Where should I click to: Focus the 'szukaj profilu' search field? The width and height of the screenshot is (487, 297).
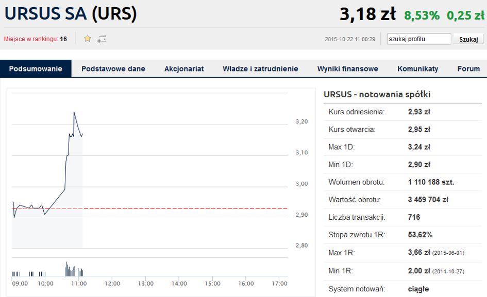(x=418, y=39)
